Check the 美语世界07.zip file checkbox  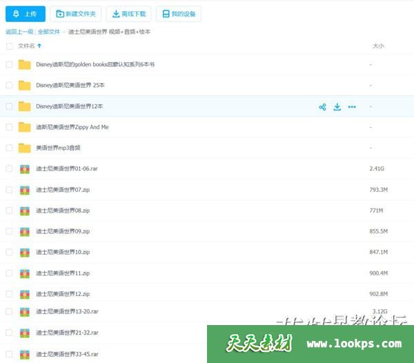(9, 190)
